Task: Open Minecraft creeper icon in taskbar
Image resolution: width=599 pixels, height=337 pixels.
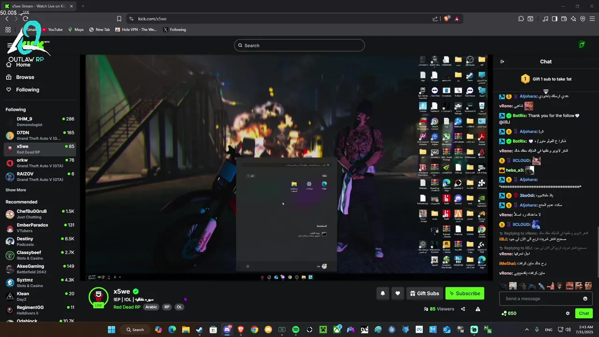Action: pyautogui.click(x=323, y=330)
